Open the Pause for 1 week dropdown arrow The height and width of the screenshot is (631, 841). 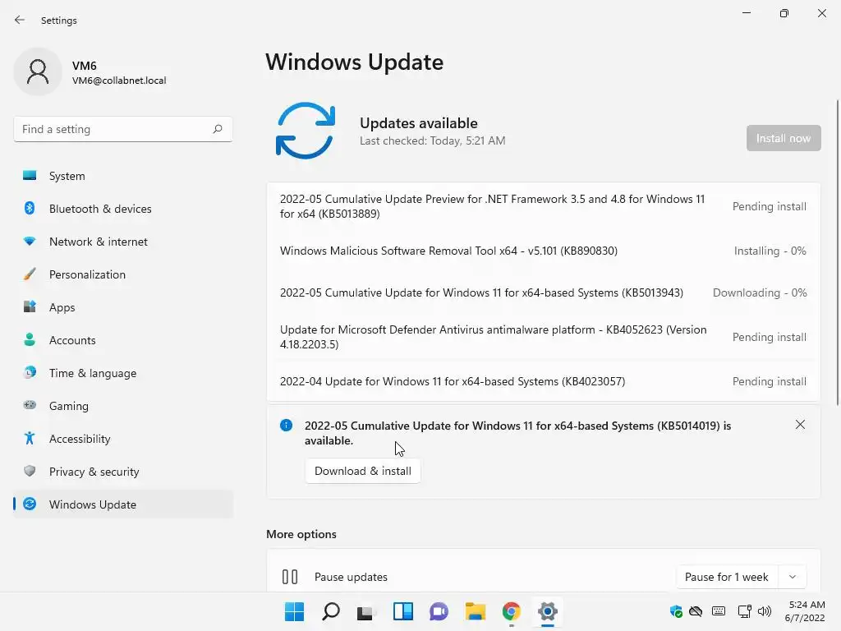(x=793, y=578)
